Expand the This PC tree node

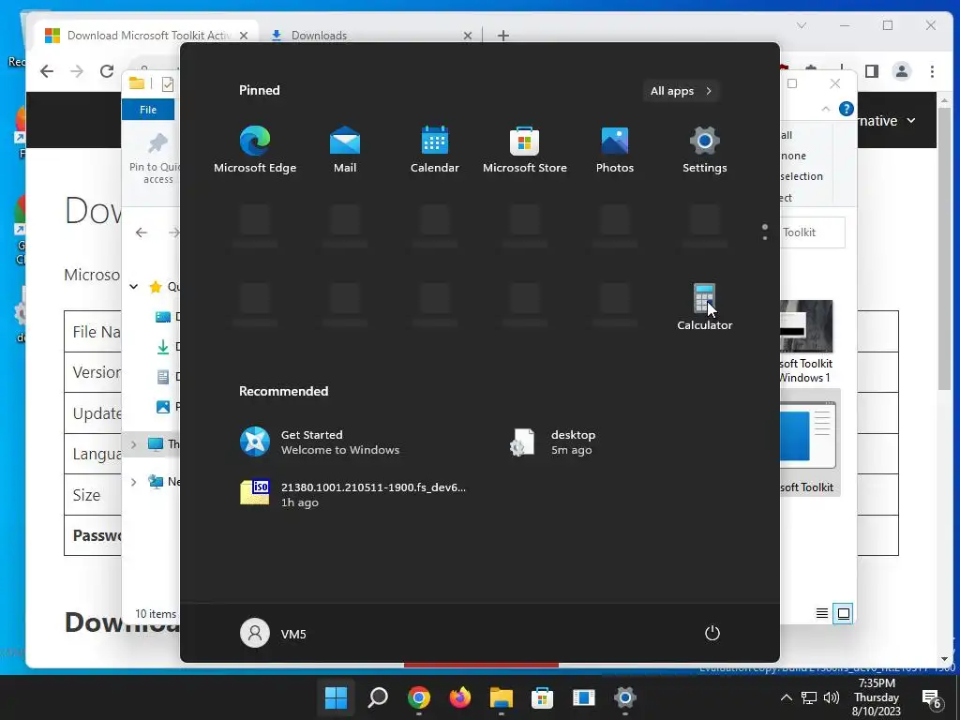coord(133,443)
